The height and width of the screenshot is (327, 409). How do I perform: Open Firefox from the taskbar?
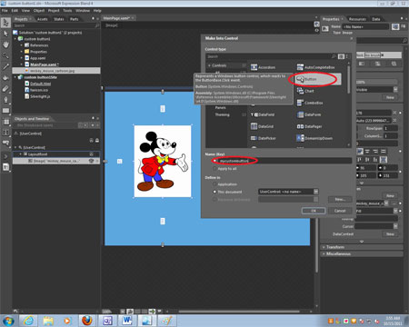pyautogui.click(x=87, y=321)
